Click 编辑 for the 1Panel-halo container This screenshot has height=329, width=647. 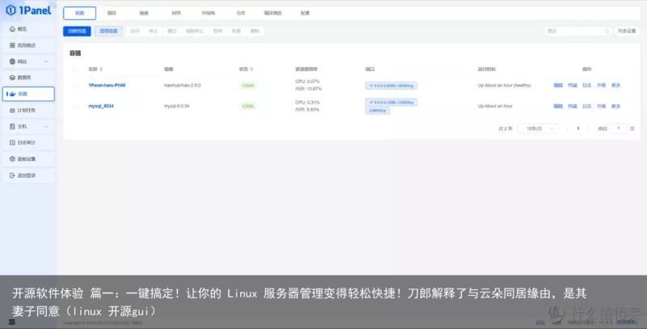558,86
